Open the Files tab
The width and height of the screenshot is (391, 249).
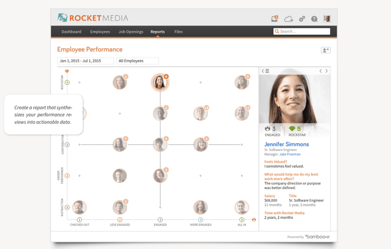[x=178, y=32]
